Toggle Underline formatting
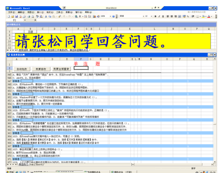Image resolution: width=221 pixels, height=173 pixels. (x=163, y=16)
